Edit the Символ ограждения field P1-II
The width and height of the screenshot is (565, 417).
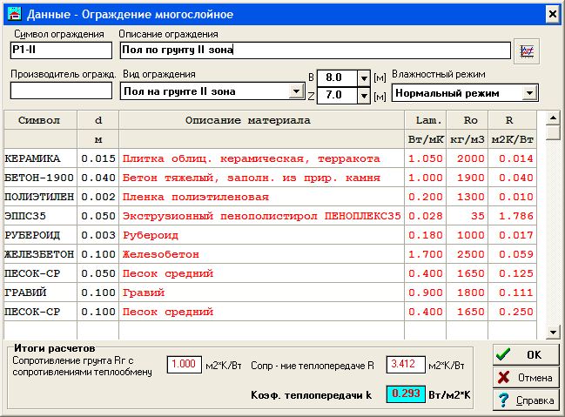pyautogui.click(x=61, y=50)
